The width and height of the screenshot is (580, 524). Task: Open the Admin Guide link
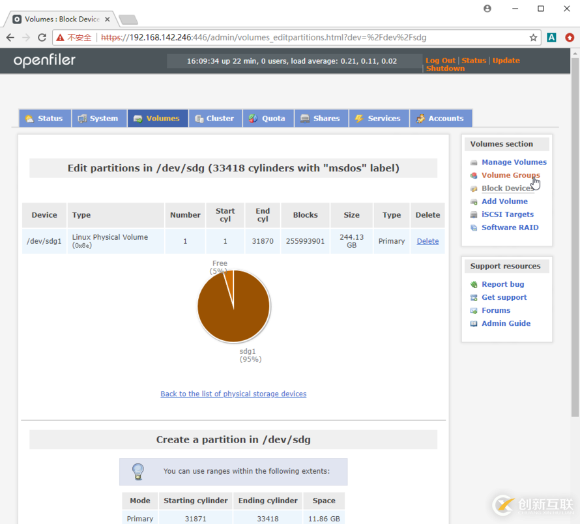coord(506,323)
